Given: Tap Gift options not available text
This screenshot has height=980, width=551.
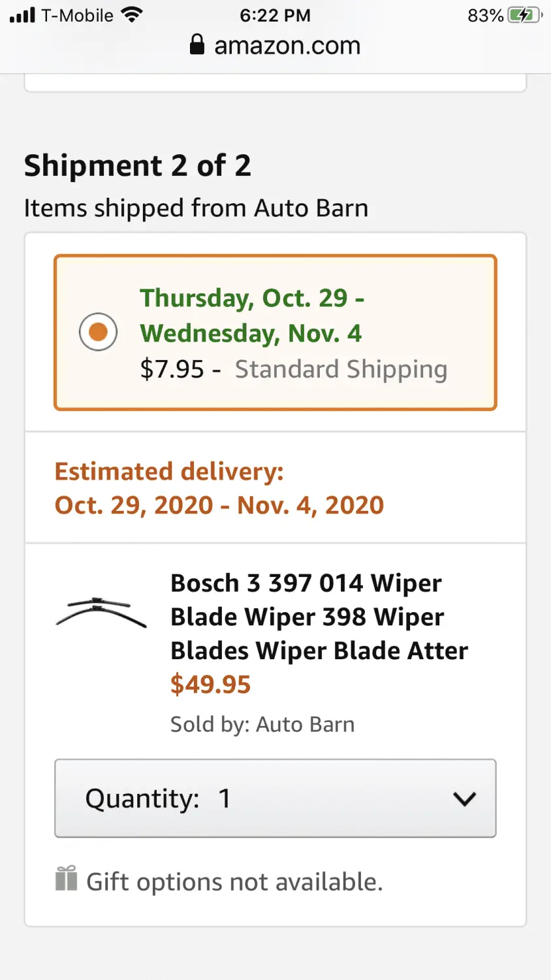Looking at the screenshot, I should coord(234,881).
